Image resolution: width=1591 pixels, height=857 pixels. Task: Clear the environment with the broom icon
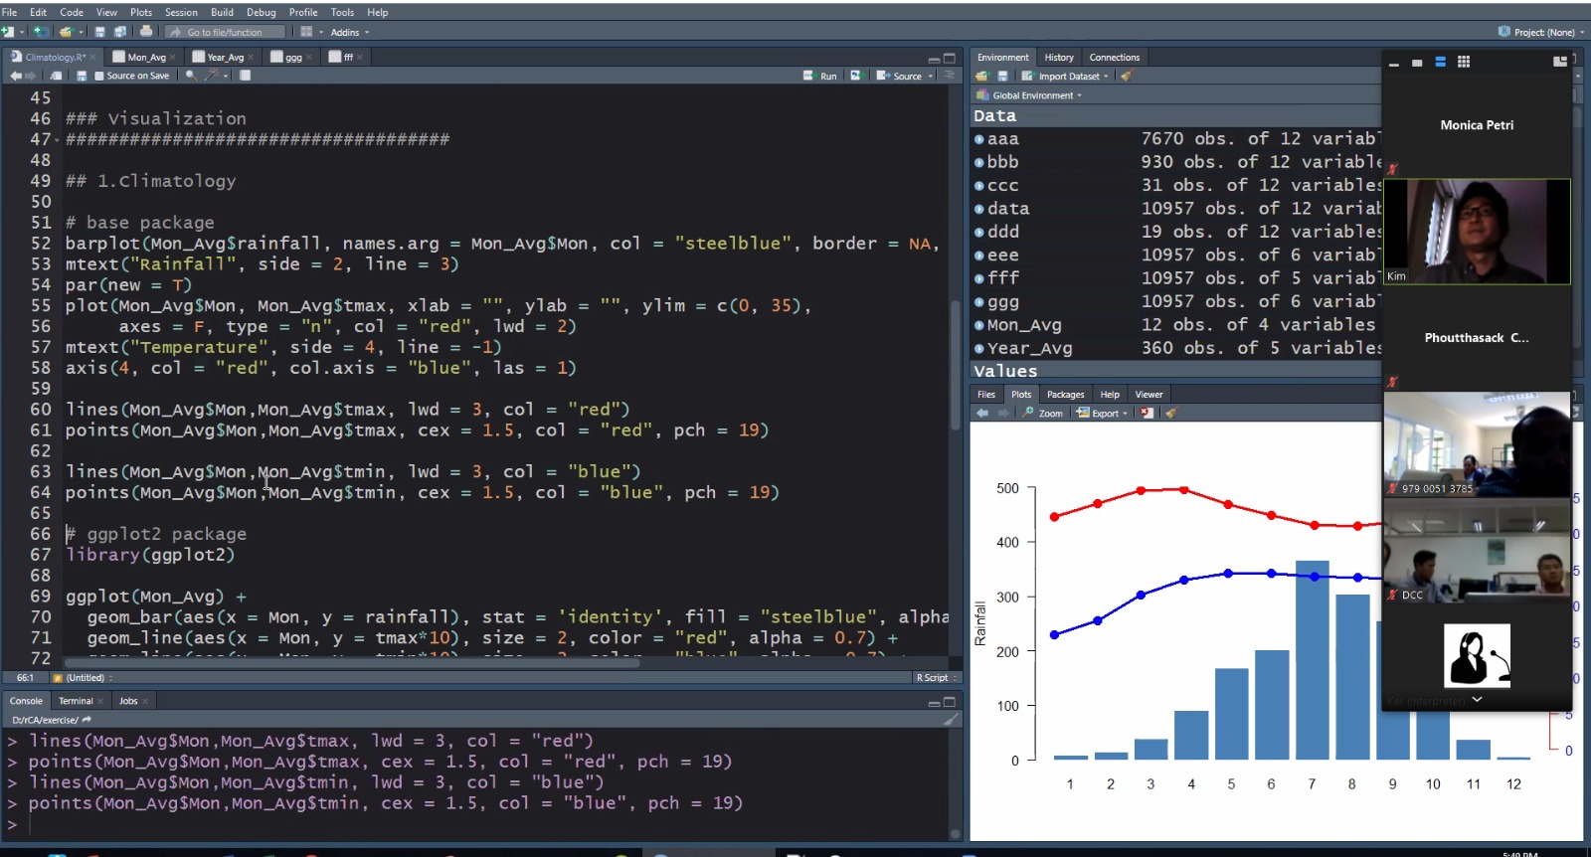click(x=1127, y=77)
